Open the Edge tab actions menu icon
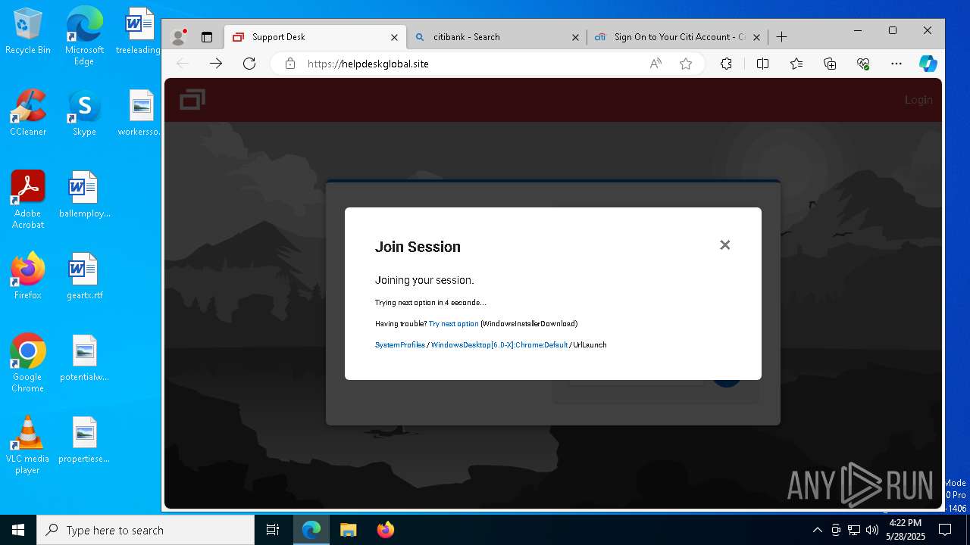Image resolution: width=970 pixels, height=545 pixels. click(207, 36)
